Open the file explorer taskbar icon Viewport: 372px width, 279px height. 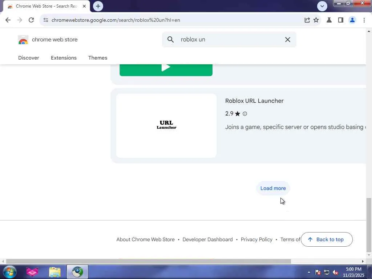click(55, 272)
